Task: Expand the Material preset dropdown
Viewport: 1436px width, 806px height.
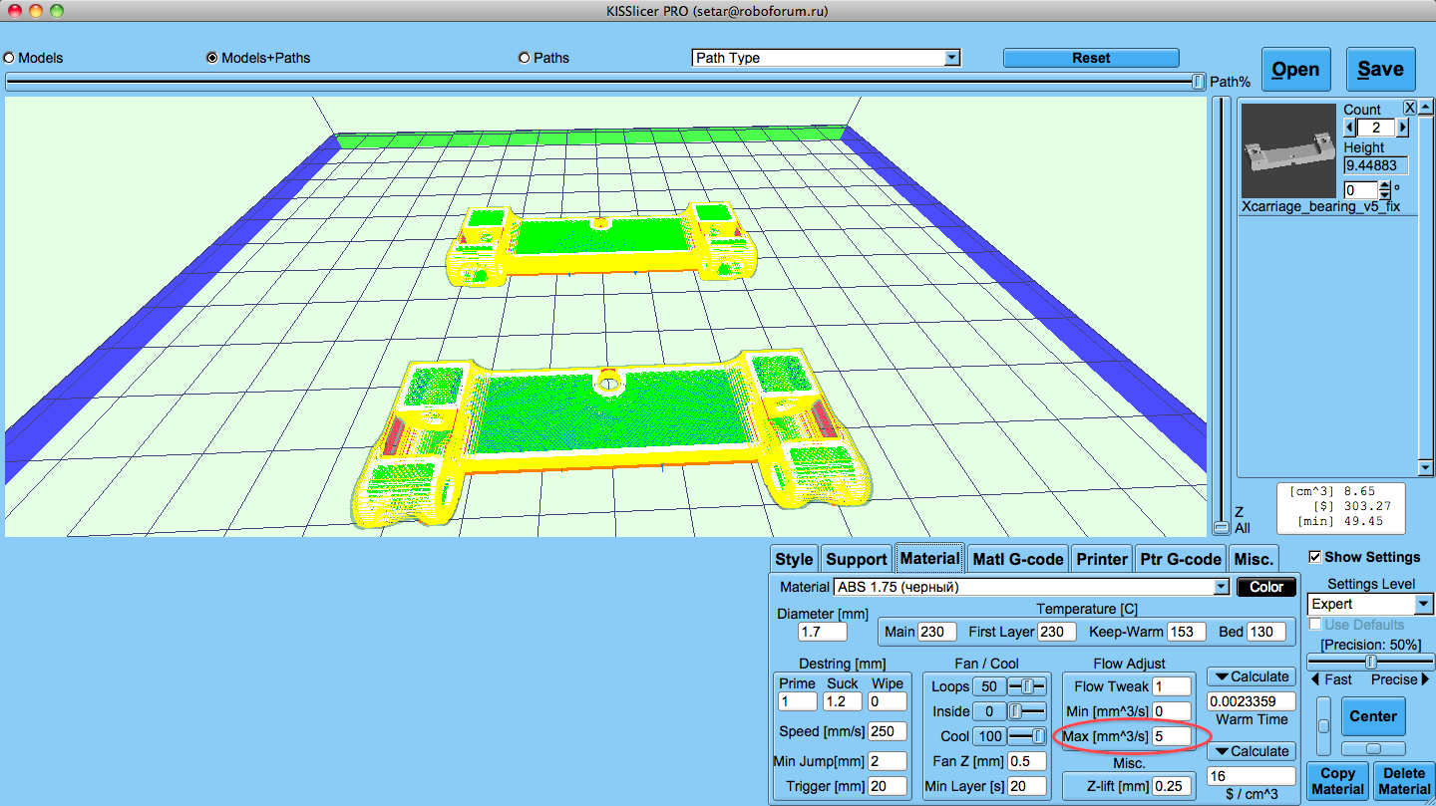Action: (1222, 587)
